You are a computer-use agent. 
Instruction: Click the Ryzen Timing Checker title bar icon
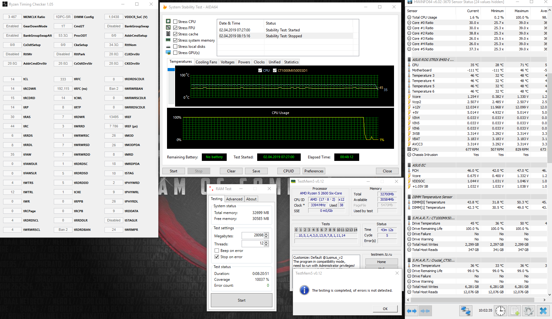coord(5,4)
